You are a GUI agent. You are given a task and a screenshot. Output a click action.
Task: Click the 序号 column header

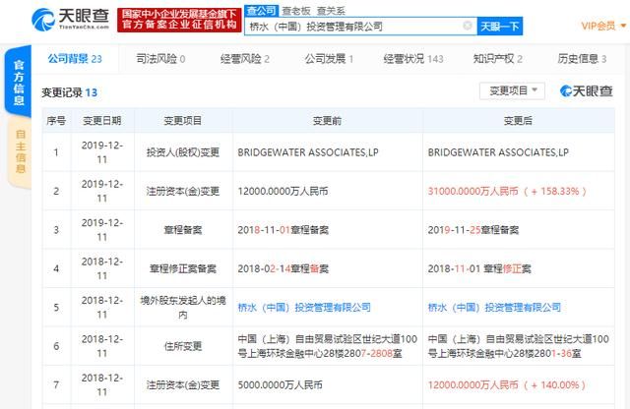[x=56, y=120]
